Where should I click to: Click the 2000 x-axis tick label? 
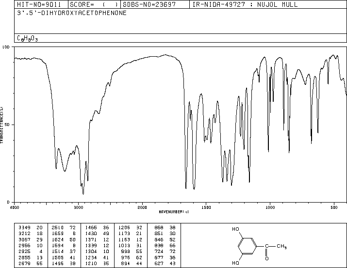click(x=142, y=207)
